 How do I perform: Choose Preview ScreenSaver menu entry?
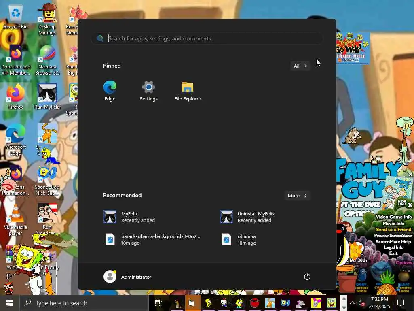pos(393,235)
